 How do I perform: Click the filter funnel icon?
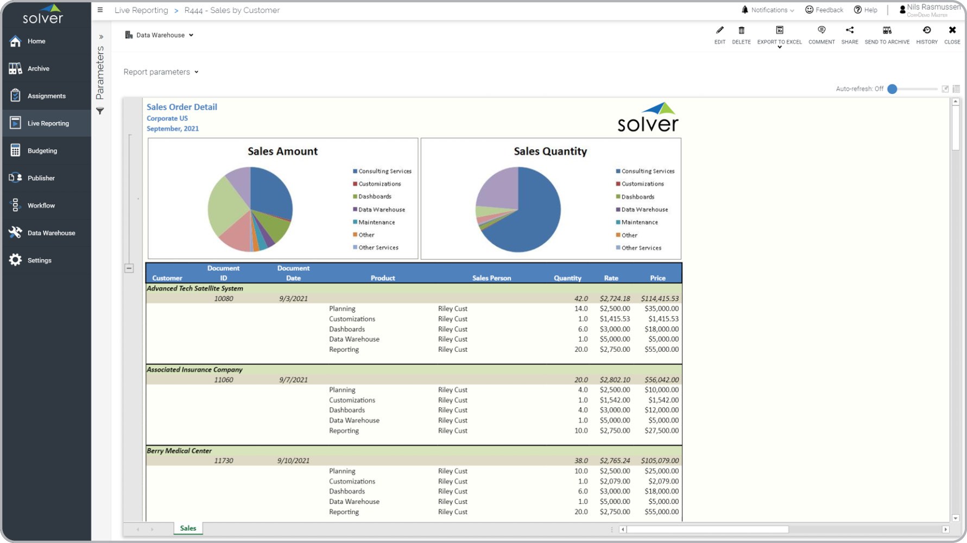click(100, 111)
